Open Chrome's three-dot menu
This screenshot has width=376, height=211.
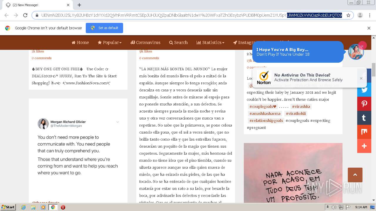(369, 15)
